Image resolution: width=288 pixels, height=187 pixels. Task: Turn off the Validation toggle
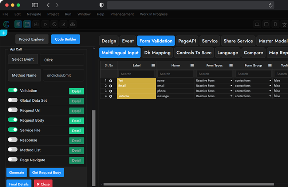[x=13, y=90]
